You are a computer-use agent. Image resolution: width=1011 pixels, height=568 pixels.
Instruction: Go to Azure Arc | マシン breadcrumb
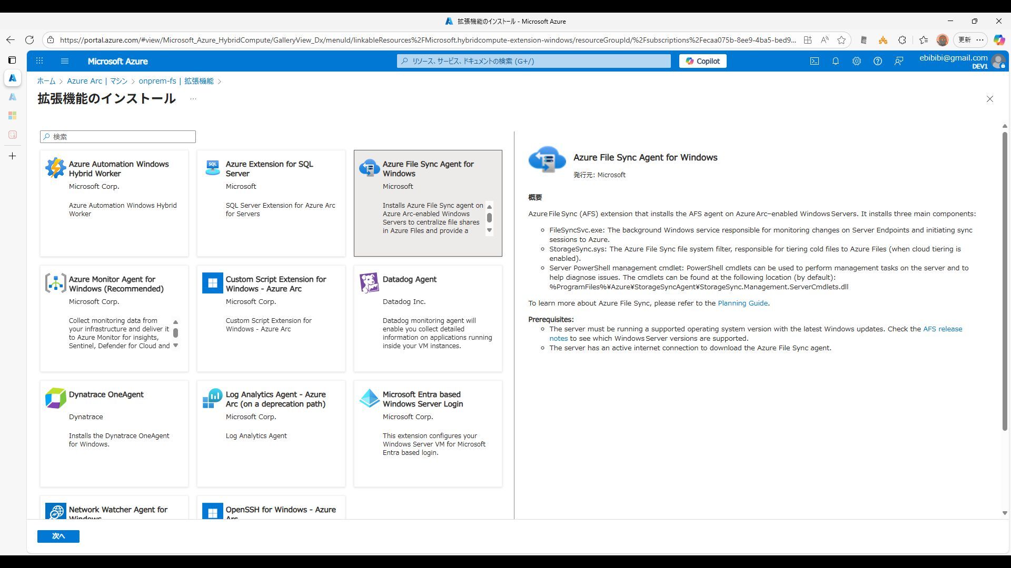click(x=97, y=81)
